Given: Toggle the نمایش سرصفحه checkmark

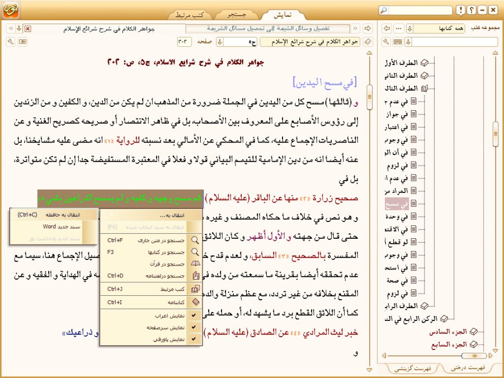Looking at the screenshot, I should pos(194,327).
